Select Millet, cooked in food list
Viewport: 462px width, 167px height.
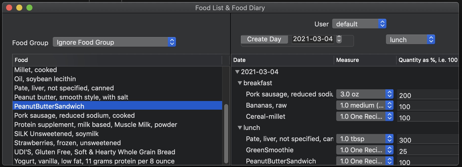35,70
